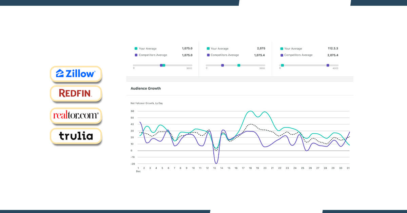The width and height of the screenshot is (407, 213).
Task: Click the Audience Growth heading
Action: click(146, 89)
